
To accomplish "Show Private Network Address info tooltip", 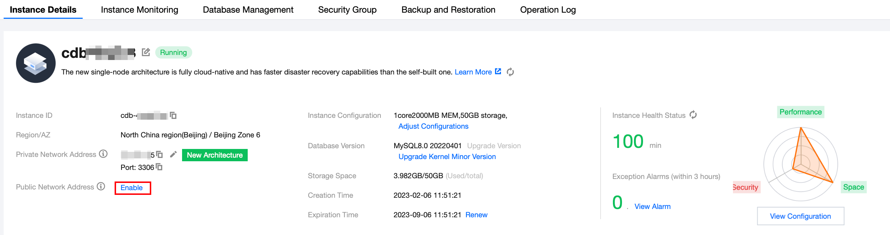I will [x=103, y=154].
